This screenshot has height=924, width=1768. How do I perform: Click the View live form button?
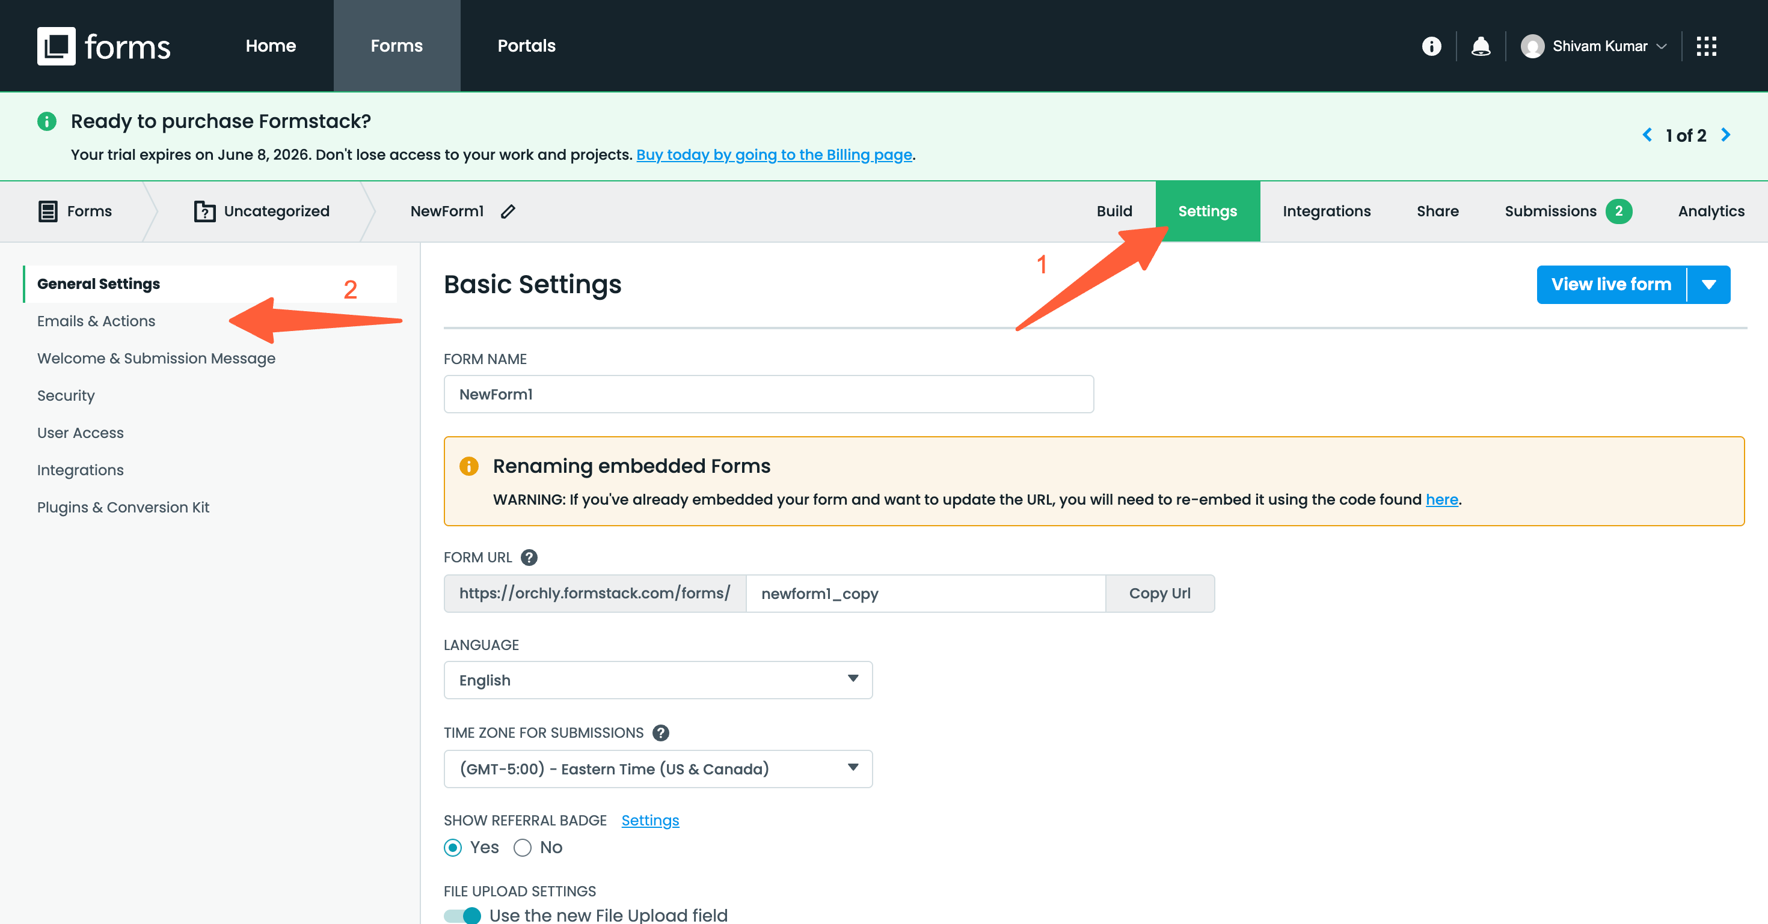coord(1611,284)
